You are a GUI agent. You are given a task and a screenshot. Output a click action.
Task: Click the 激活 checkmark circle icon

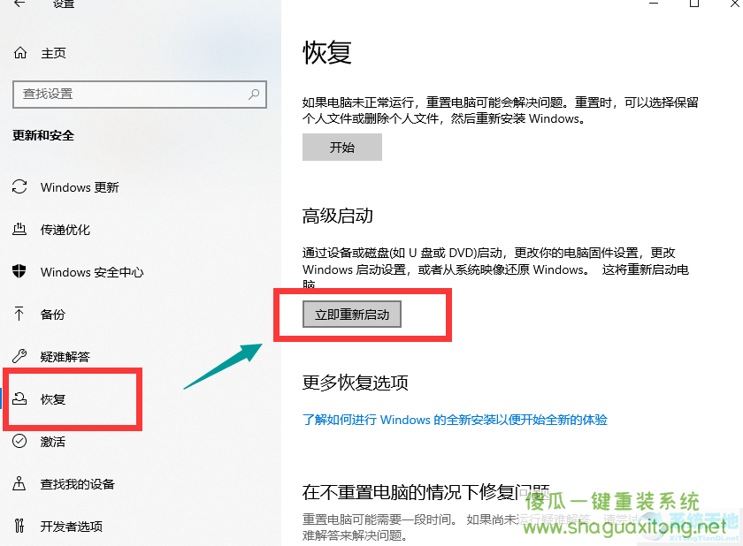[x=19, y=441]
